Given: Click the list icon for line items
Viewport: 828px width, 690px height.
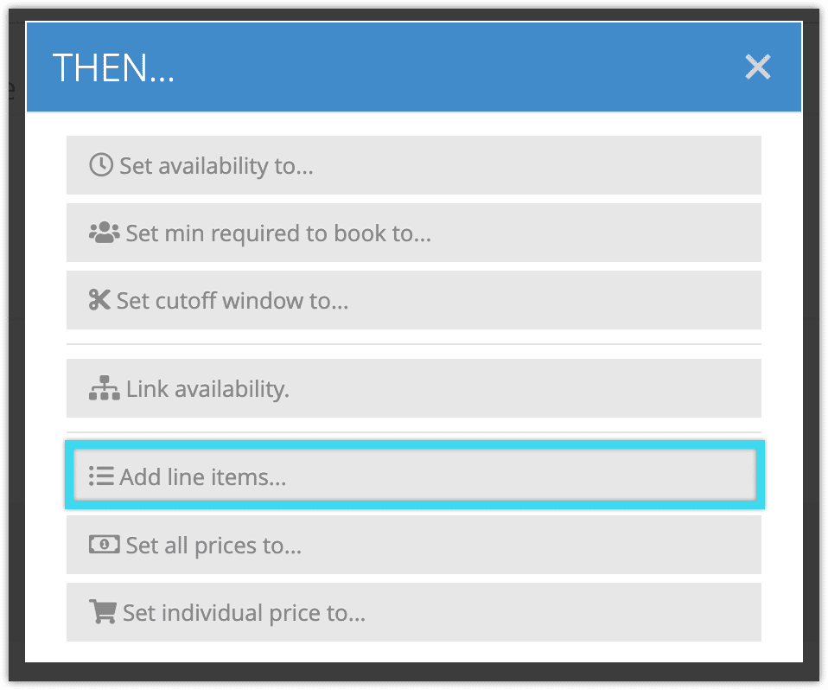Looking at the screenshot, I should [x=101, y=476].
